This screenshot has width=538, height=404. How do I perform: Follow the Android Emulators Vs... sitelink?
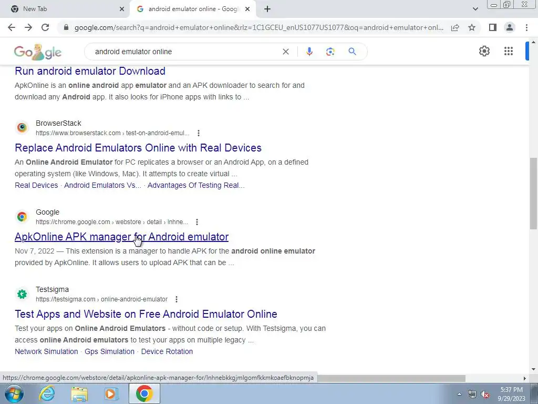point(102,185)
